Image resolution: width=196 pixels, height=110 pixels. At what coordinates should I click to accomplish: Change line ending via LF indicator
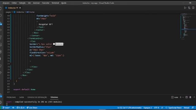click(162, 108)
